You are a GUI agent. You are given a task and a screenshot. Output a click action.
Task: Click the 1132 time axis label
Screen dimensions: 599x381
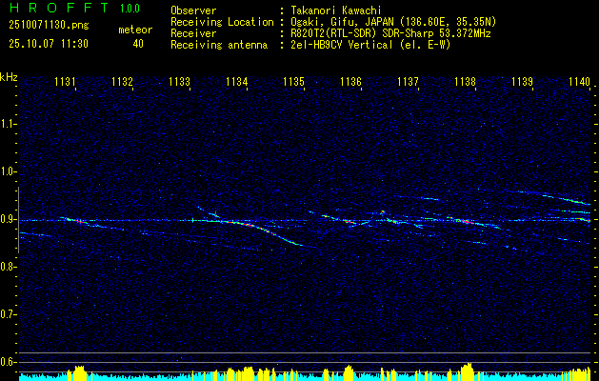[x=122, y=82]
